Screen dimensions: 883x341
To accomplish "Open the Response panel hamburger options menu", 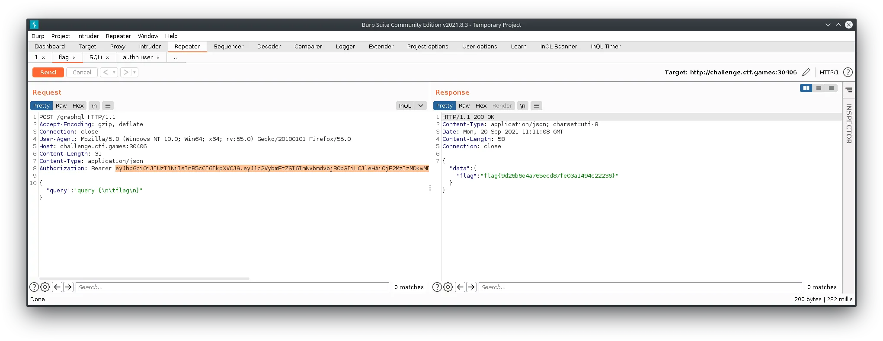I will click(537, 105).
